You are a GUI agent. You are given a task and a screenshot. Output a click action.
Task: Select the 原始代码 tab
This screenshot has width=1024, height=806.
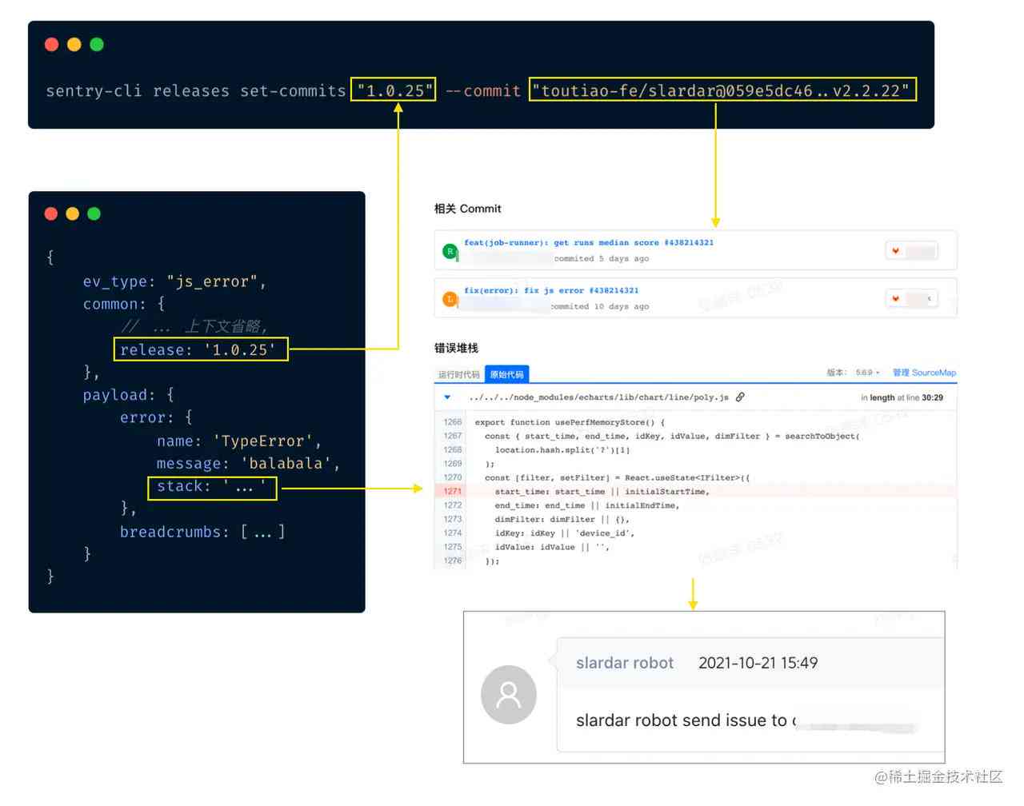[x=506, y=374]
